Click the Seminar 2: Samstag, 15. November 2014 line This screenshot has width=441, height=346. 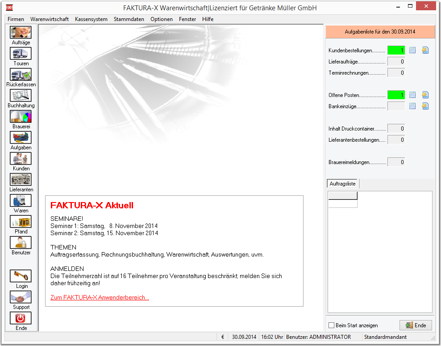click(104, 233)
